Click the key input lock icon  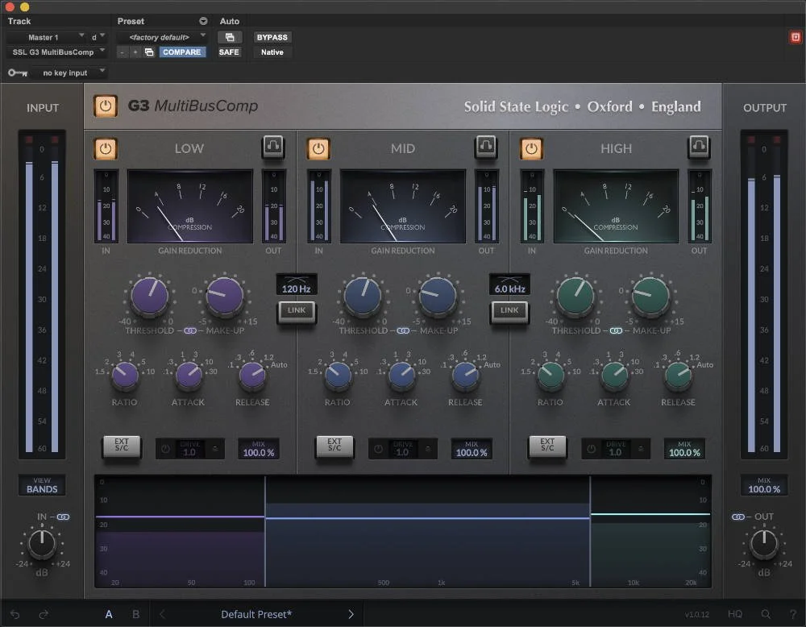click(x=17, y=72)
